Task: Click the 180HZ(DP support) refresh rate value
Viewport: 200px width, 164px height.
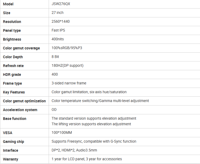Action: [67, 66]
